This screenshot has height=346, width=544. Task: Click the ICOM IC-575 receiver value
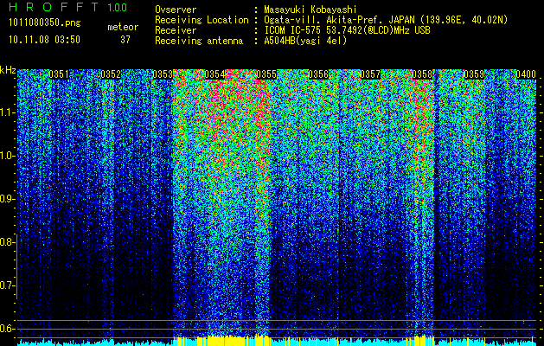coord(347,30)
